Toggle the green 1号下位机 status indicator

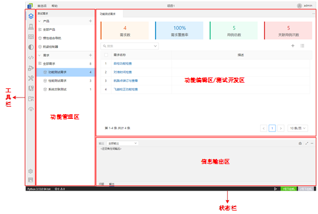click(x=289, y=189)
